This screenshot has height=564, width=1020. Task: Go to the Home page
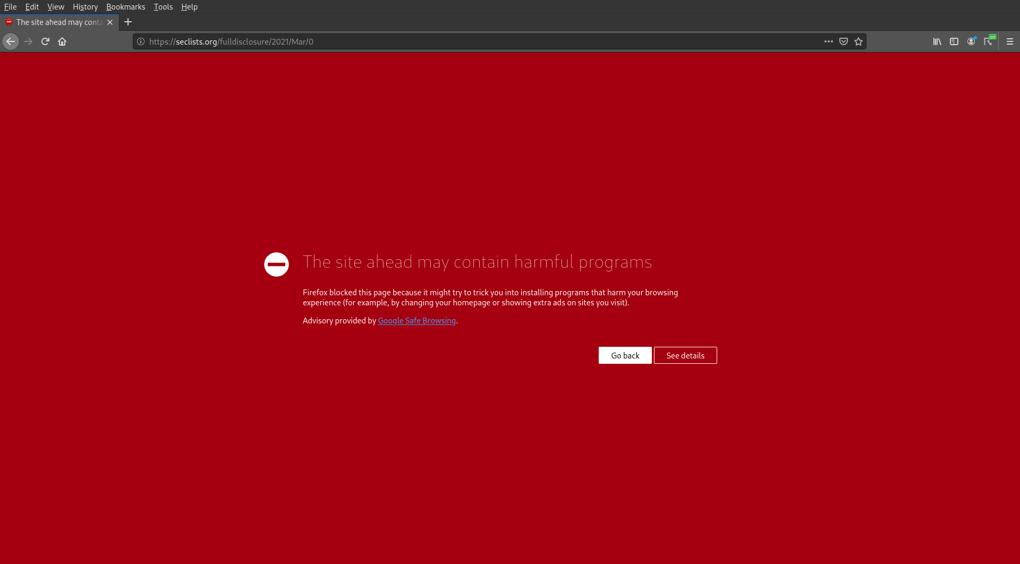tap(62, 41)
